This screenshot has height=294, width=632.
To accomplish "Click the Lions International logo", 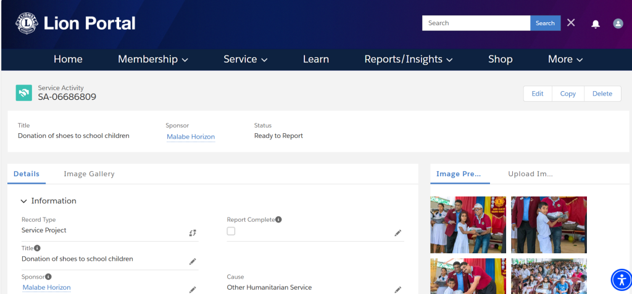I will [27, 23].
